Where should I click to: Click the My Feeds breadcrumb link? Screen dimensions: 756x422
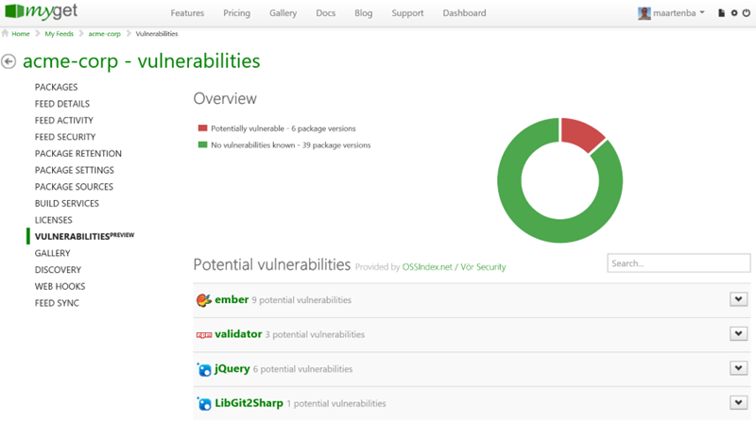click(x=60, y=34)
